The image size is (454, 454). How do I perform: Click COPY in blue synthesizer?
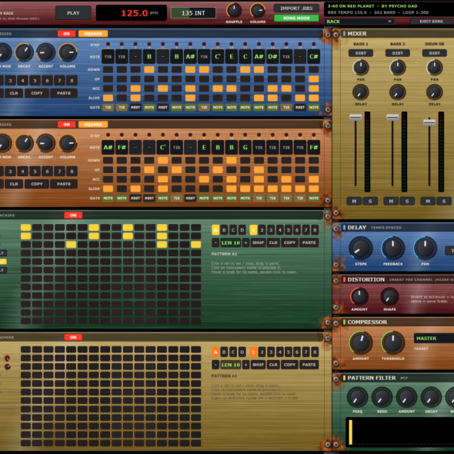click(x=37, y=93)
